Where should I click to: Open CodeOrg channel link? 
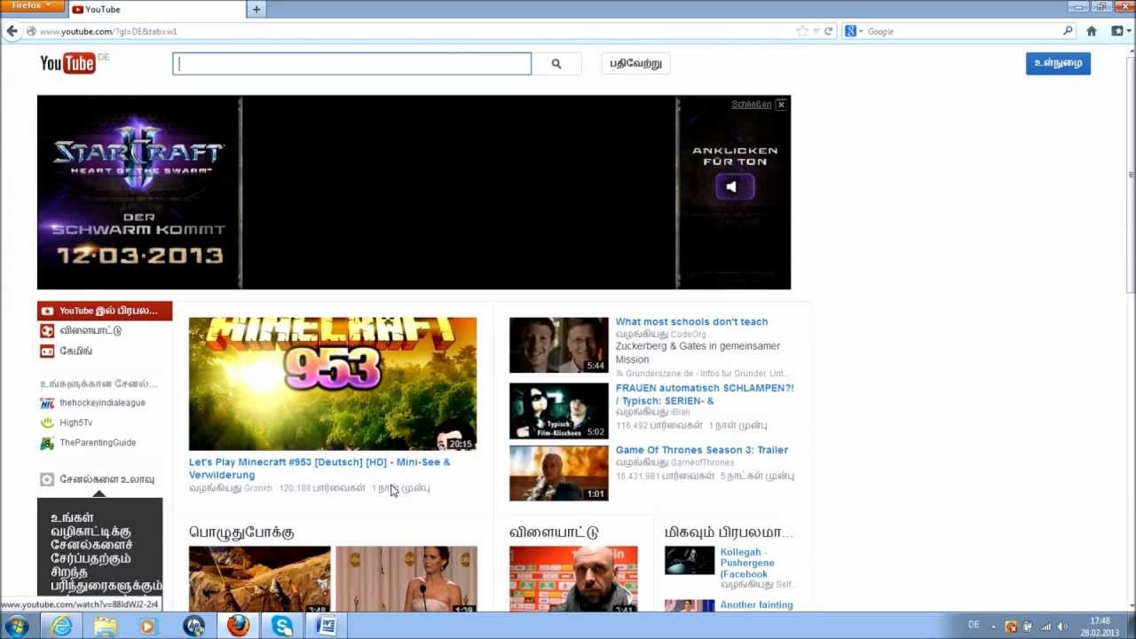tap(689, 335)
